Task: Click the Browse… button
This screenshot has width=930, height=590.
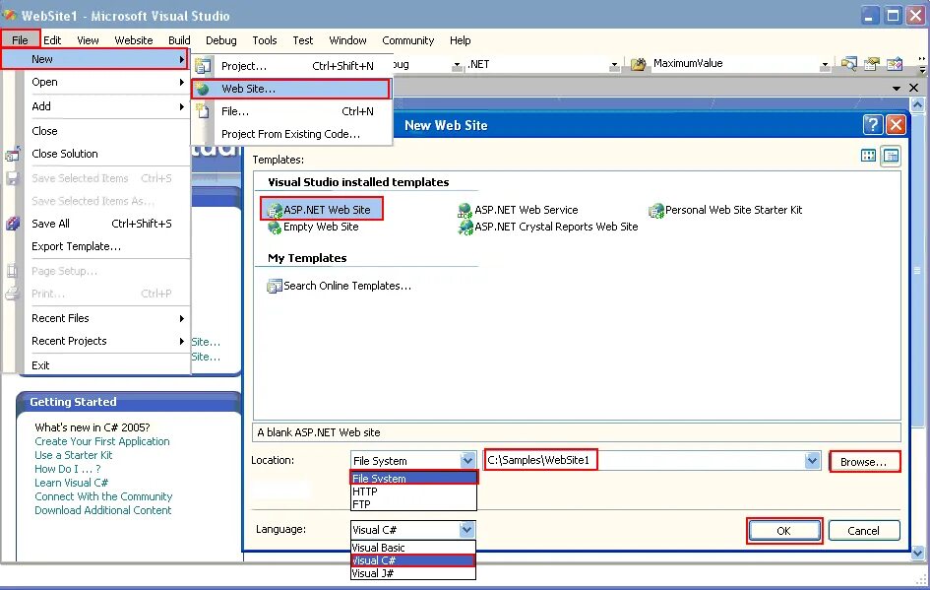Action: 864,462
